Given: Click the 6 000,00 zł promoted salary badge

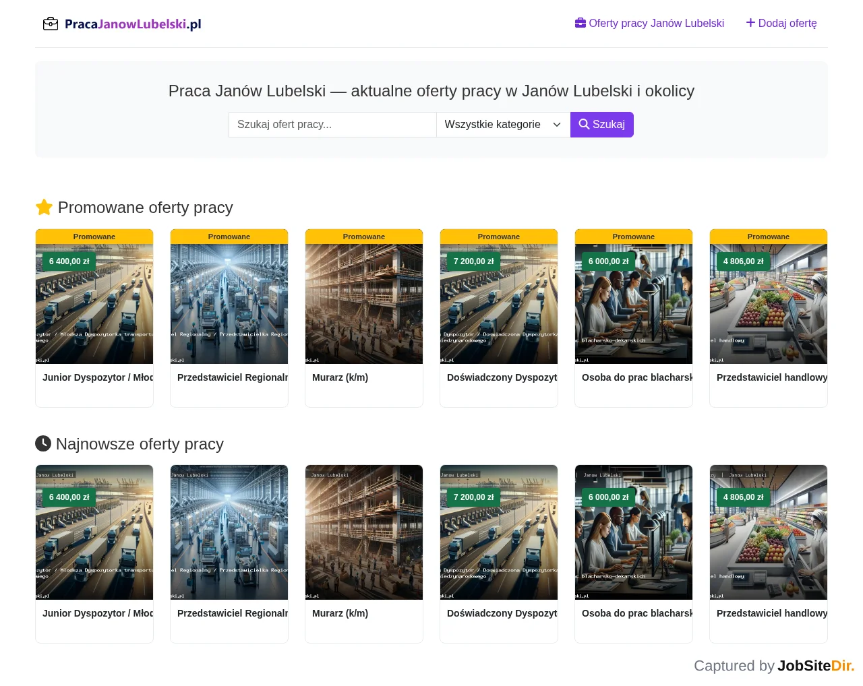Looking at the screenshot, I should (609, 261).
